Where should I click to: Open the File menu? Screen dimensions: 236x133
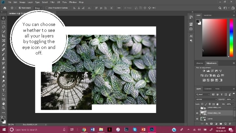pyautogui.click(x=10, y=2)
